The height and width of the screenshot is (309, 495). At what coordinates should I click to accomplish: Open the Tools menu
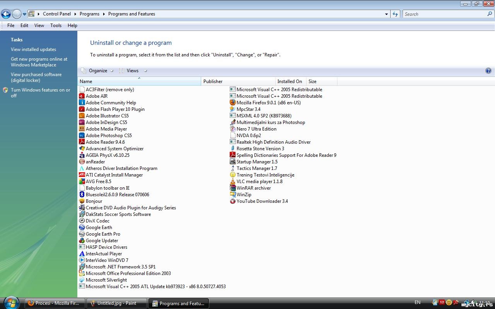coord(56,25)
